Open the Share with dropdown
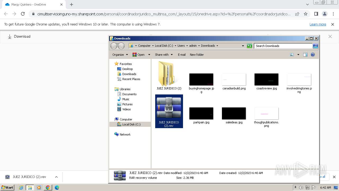 pos(164,55)
